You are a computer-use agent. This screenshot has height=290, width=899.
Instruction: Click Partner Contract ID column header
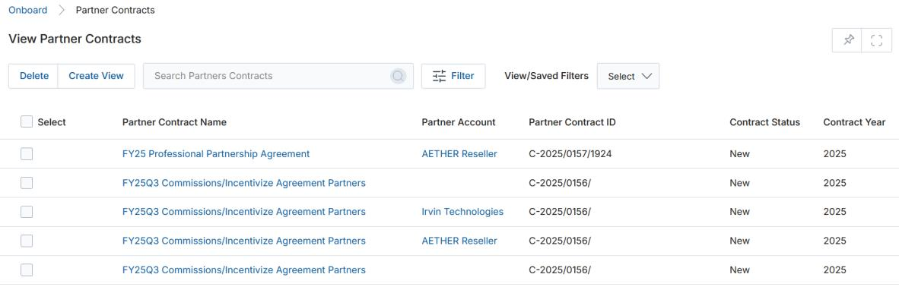click(572, 121)
